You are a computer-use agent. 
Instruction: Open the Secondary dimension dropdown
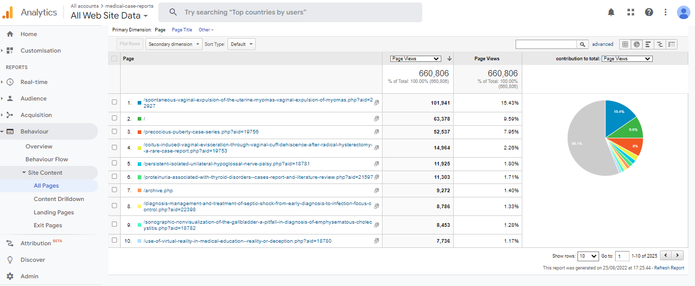coord(173,44)
